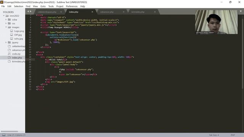The height and width of the screenshot is (137, 244).
Task: Change the PHP syntax selector
Action: [233, 135]
